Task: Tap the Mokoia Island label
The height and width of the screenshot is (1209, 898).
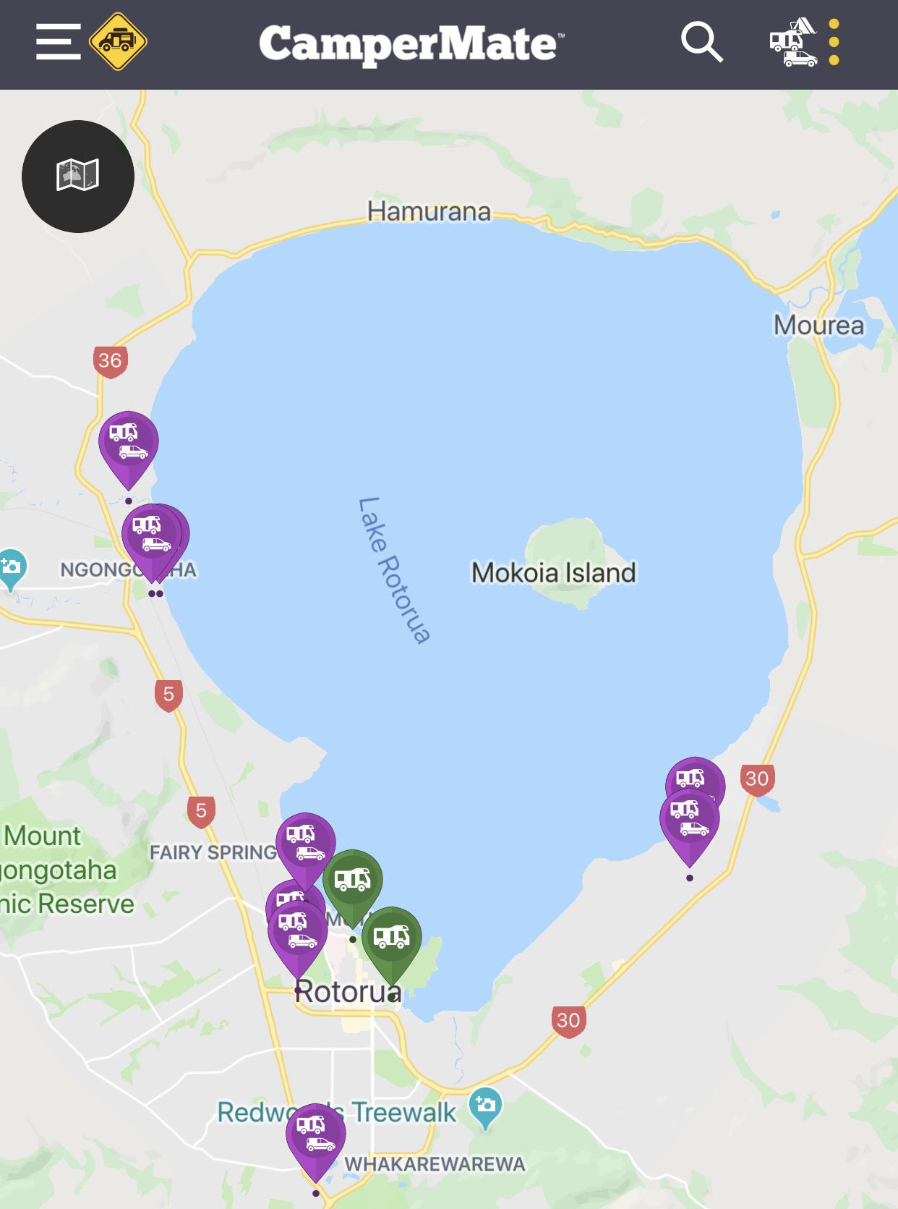Action: (554, 573)
